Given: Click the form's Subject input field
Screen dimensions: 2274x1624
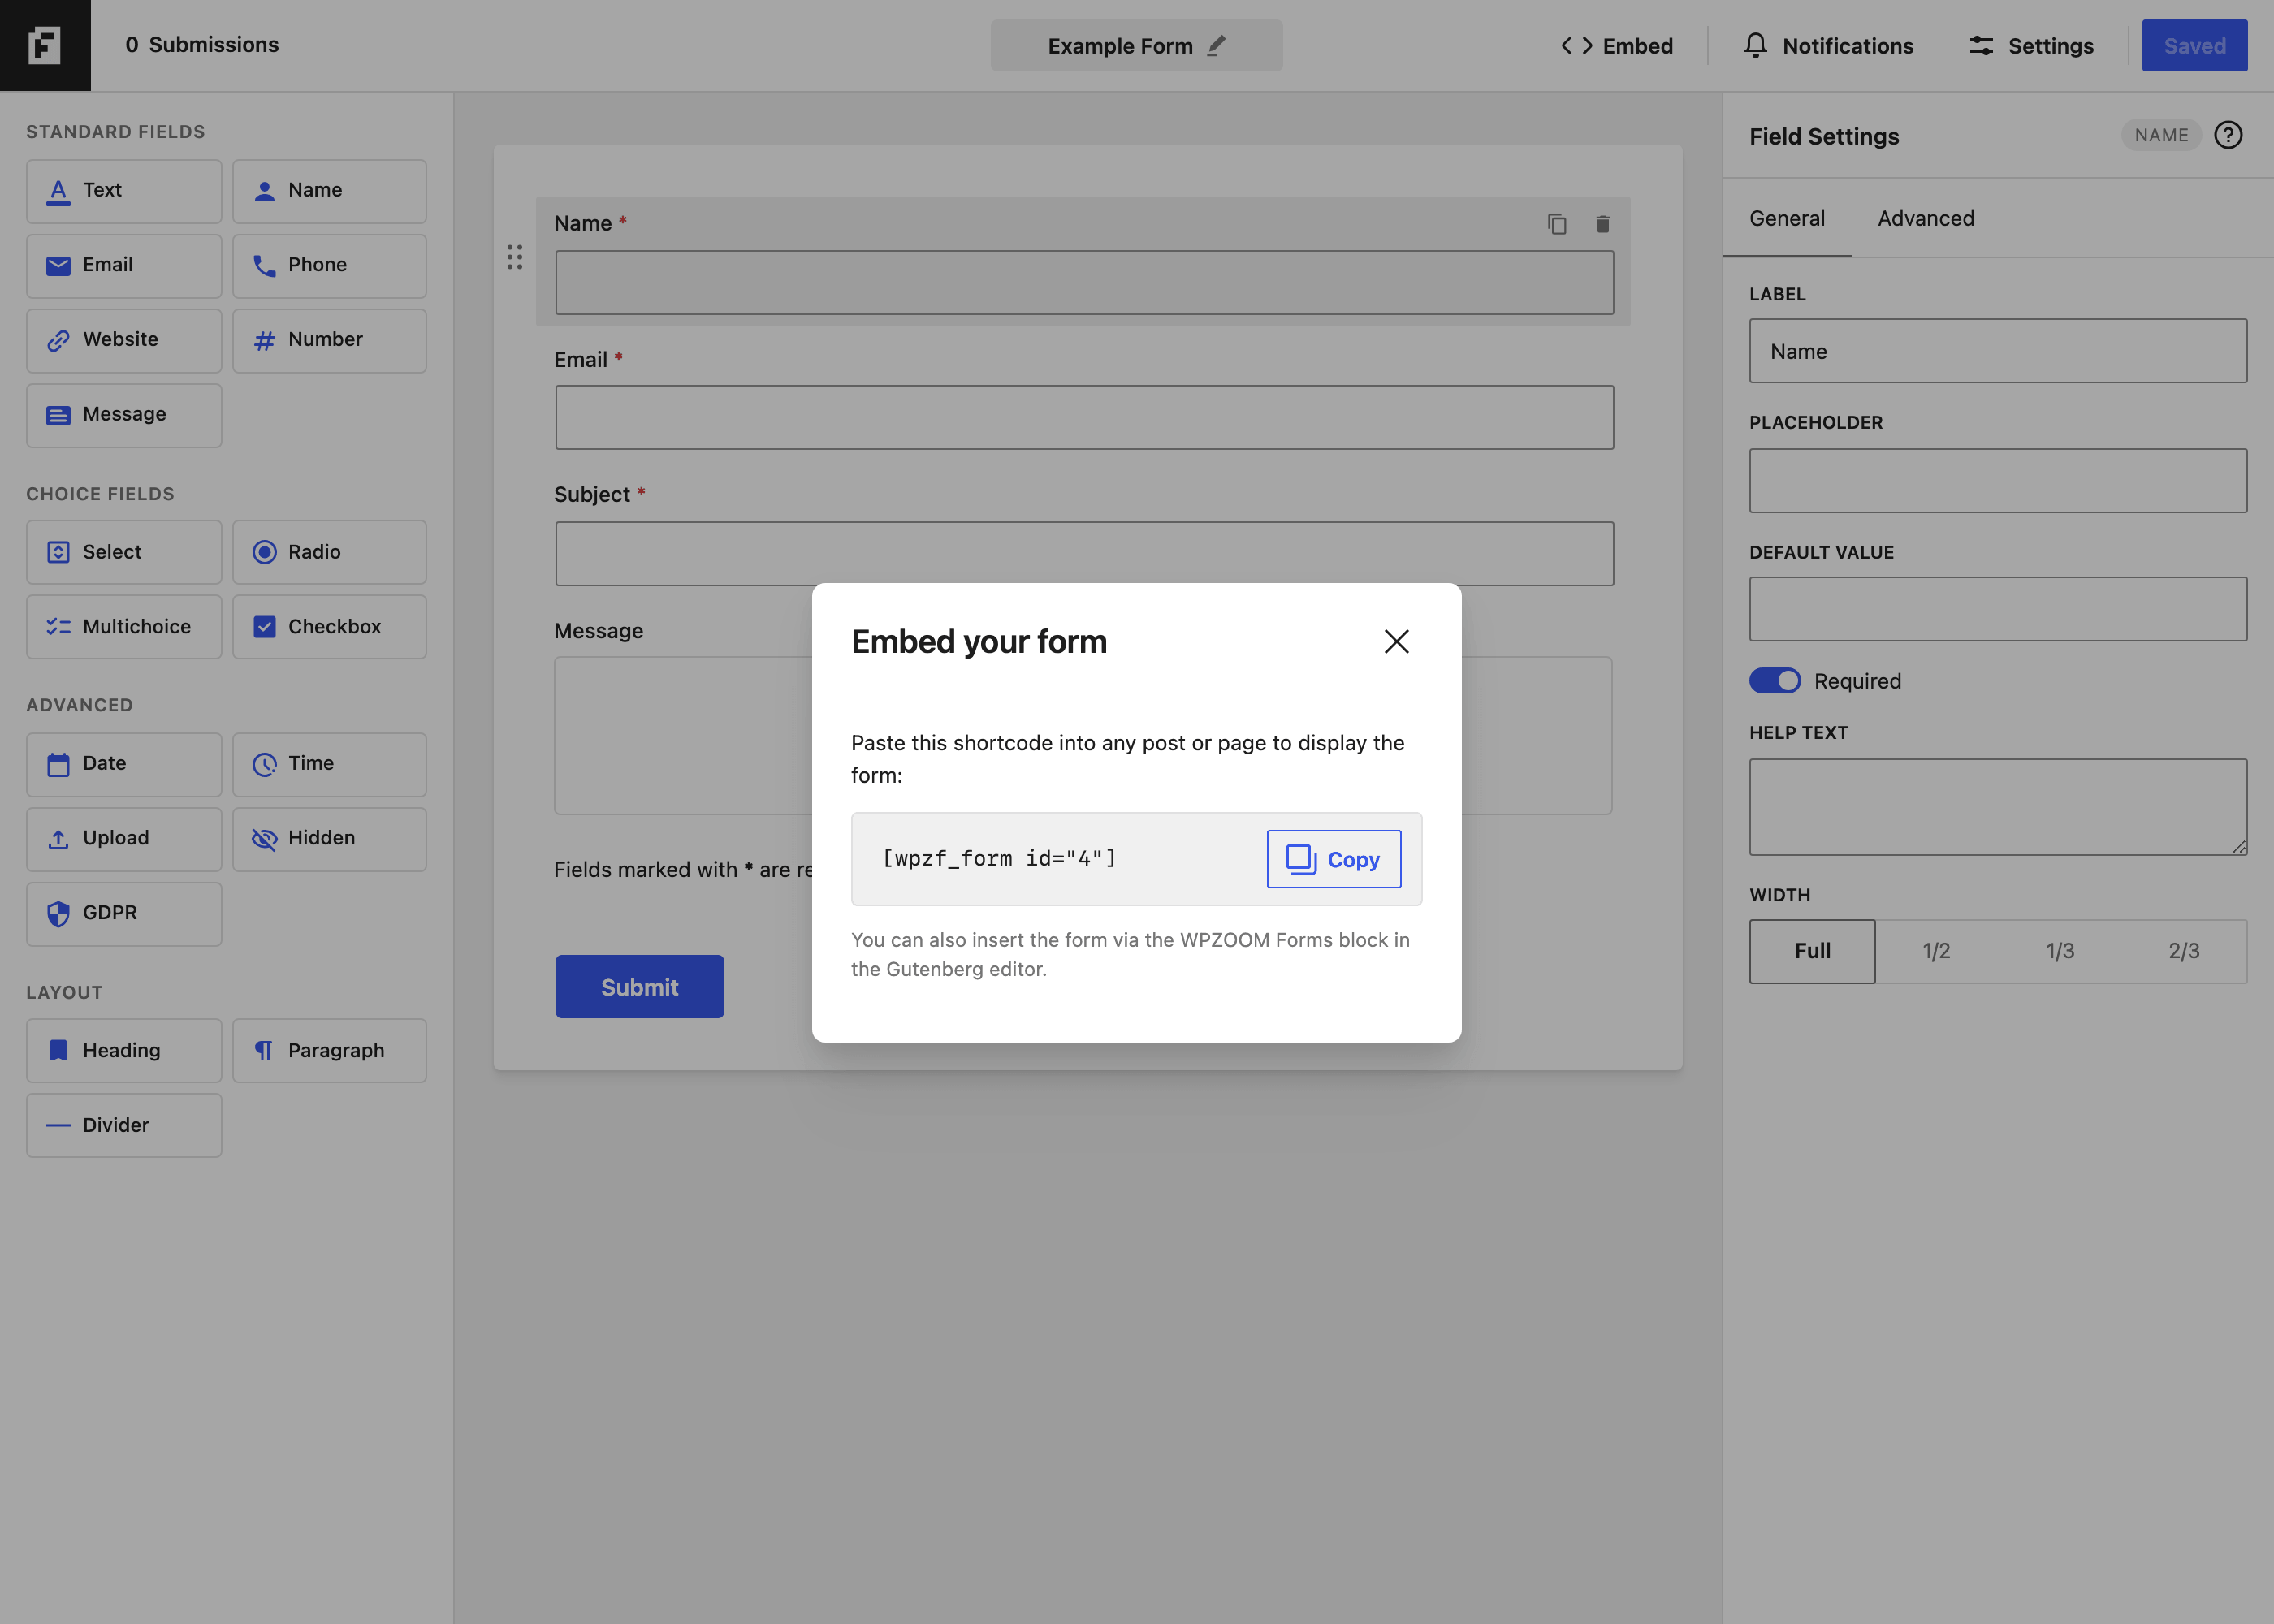Looking at the screenshot, I should (1084, 553).
